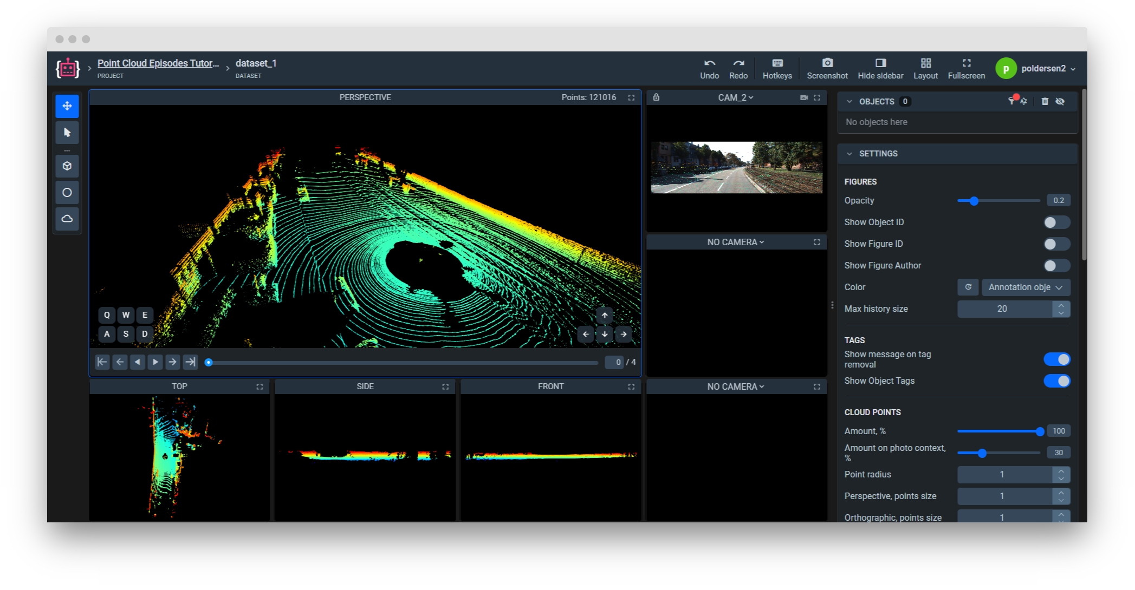Maximize the CAM_2 panel
Viewport: 1135px width, 590px height.
[817, 97]
